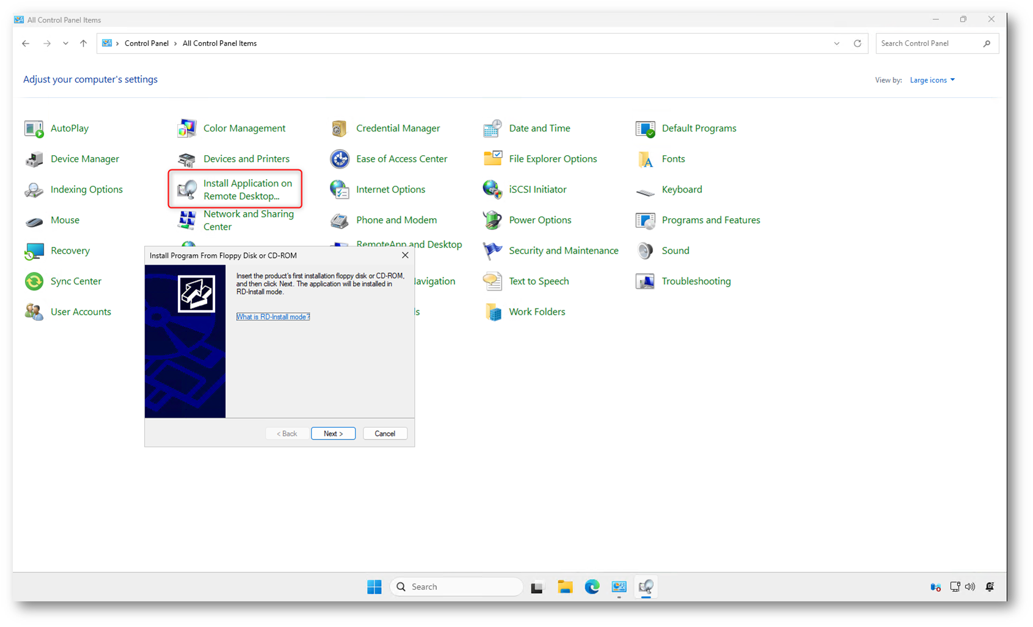Click Microsoft Edge in the taskbar
This screenshot has height=627, width=1033.
point(592,587)
